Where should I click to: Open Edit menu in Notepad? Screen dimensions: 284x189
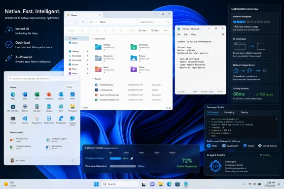click(186, 34)
